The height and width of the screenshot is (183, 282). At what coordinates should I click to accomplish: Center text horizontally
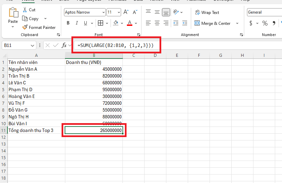click(157, 23)
